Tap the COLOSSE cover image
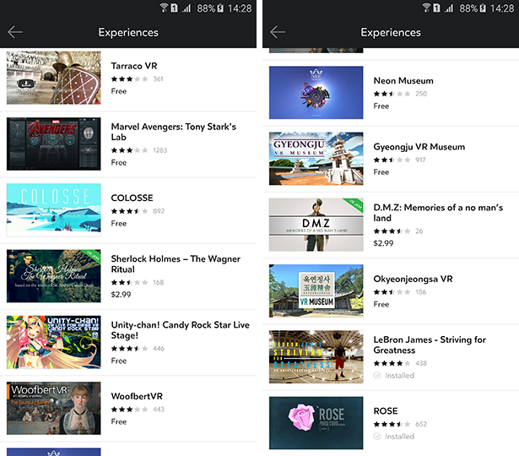Viewport: 519px width, 456px height. click(54, 209)
